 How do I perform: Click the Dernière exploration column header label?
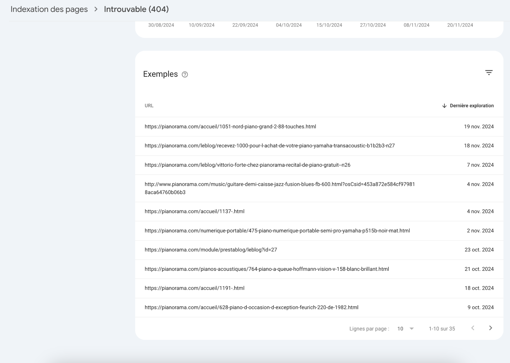point(471,106)
